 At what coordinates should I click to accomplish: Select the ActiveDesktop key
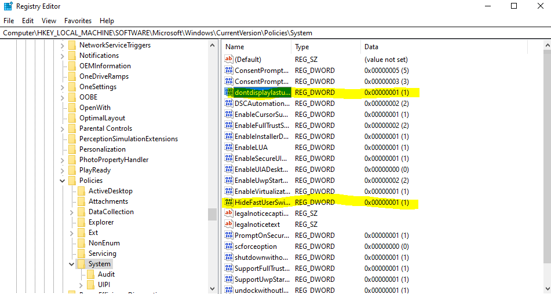tap(110, 191)
